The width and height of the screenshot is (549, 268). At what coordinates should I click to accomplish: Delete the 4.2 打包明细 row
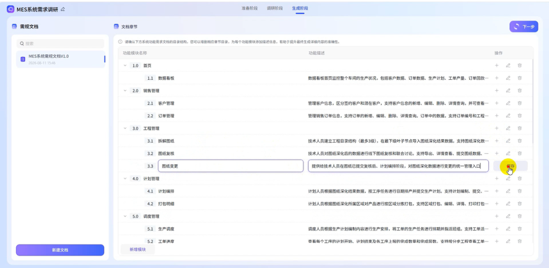520,204
